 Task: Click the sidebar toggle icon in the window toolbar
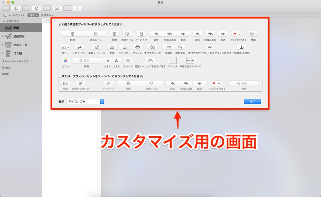tap(16, 8)
